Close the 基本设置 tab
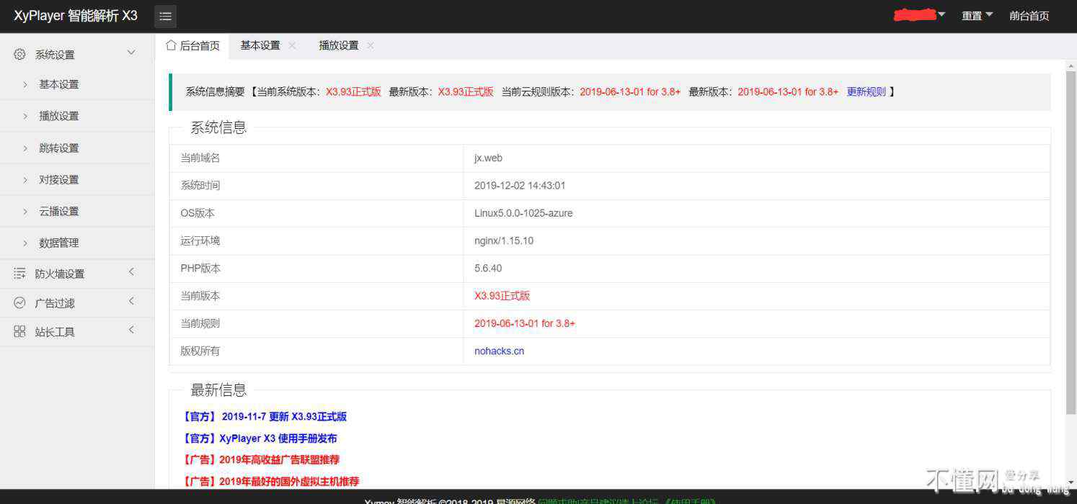1077x504 pixels. (292, 45)
